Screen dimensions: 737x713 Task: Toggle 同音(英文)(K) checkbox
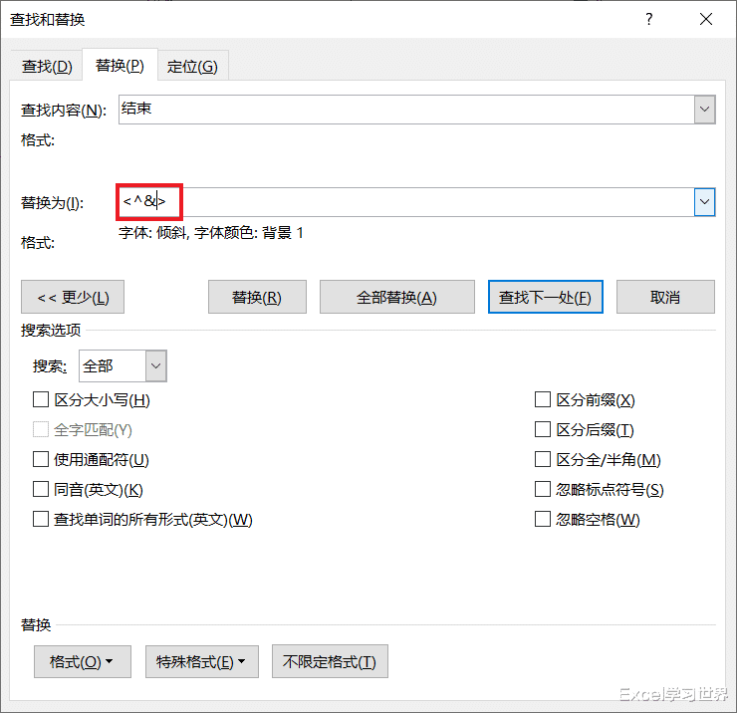[x=41, y=489]
